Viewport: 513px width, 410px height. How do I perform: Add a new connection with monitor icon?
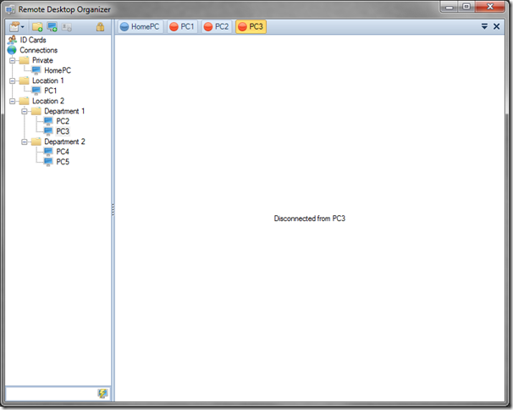coord(52,27)
